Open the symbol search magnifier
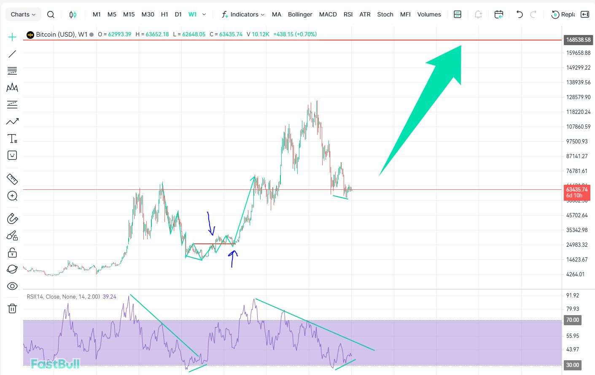The width and height of the screenshot is (595, 375). pyautogui.click(x=51, y=14)
